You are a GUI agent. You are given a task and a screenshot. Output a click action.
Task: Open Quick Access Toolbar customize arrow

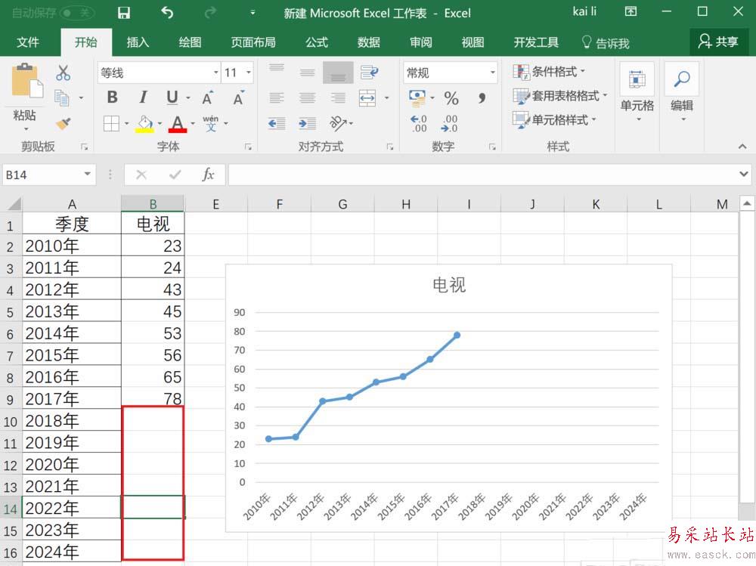pos(253,13)
